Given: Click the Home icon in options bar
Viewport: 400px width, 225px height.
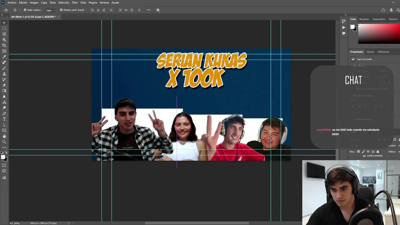Looking at the screenshot, I should pos(6,10).
